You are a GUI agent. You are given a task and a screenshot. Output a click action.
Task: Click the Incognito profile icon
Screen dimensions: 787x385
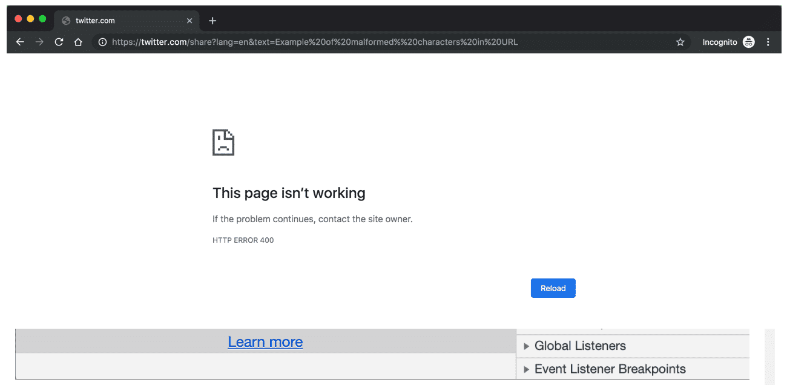(x=749, y=42)
